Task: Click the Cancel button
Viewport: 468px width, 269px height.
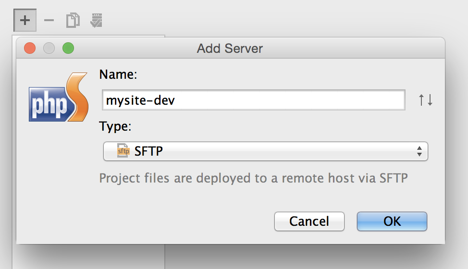Action: click(x=309, y=221)
